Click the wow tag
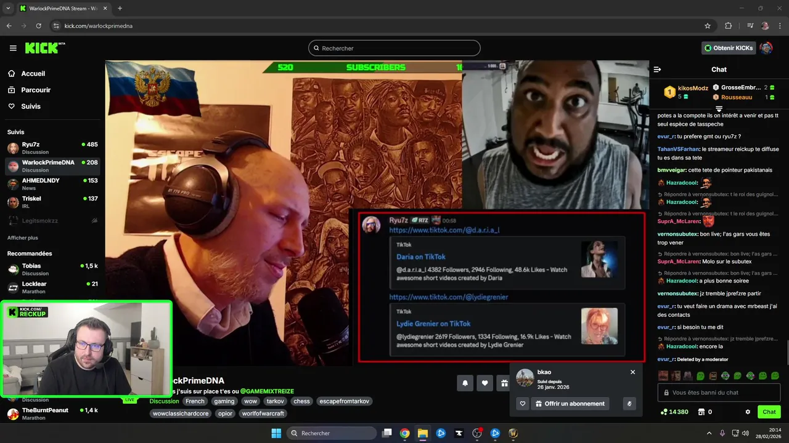This screenshot has width=789, height=443. pos(250,401)
